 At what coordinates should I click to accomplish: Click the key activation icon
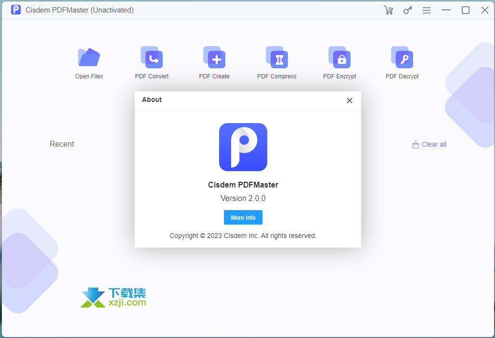pos(407,10)
